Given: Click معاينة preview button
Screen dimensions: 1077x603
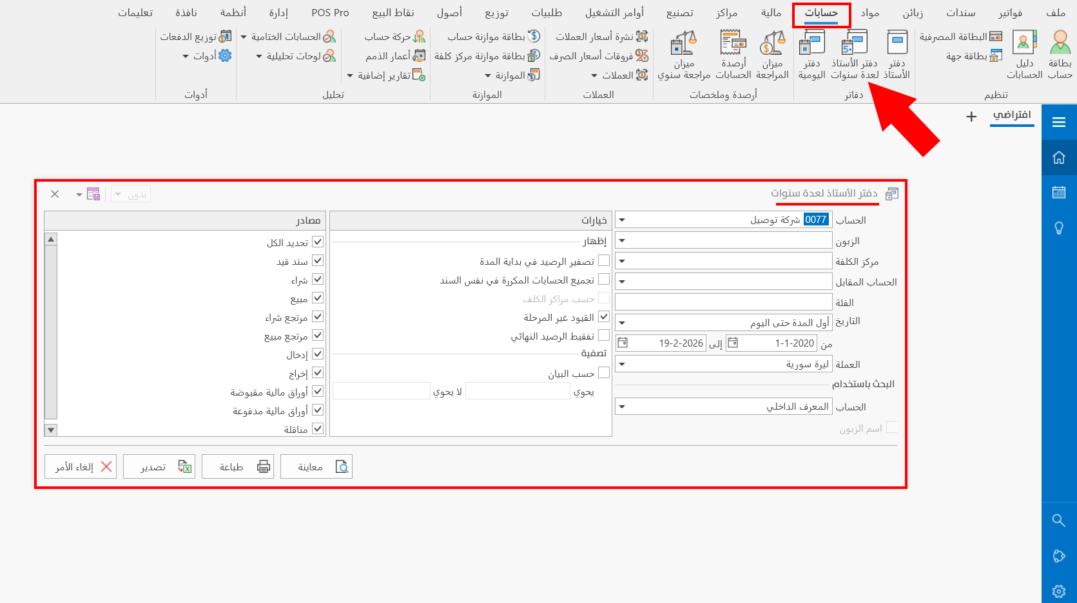Looking at the screenshot, I should [316, 466].
